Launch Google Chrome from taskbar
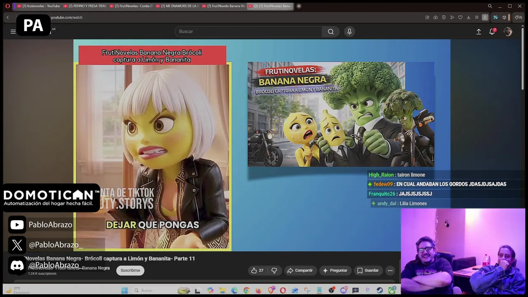 (x=246, y=290)
